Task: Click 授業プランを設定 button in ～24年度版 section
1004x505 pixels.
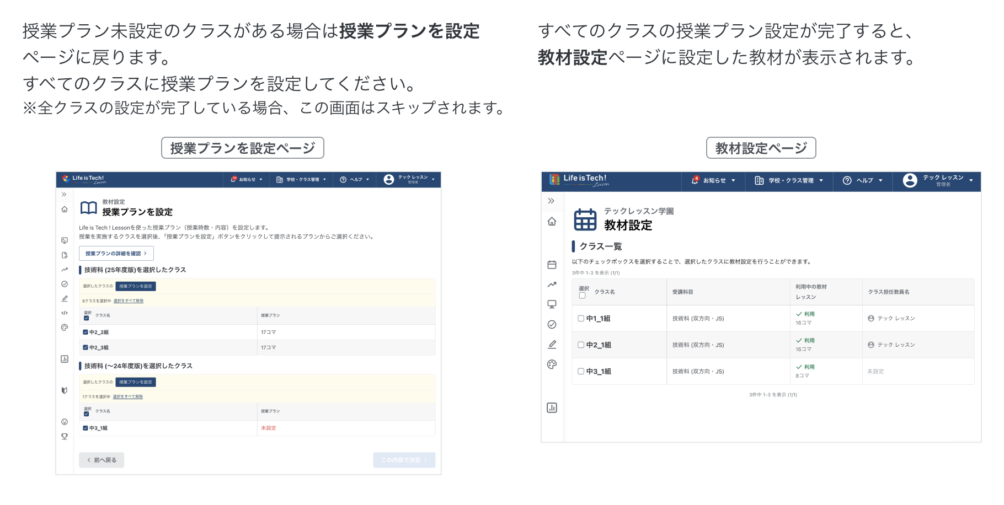Action: click(x=136, y=382)
